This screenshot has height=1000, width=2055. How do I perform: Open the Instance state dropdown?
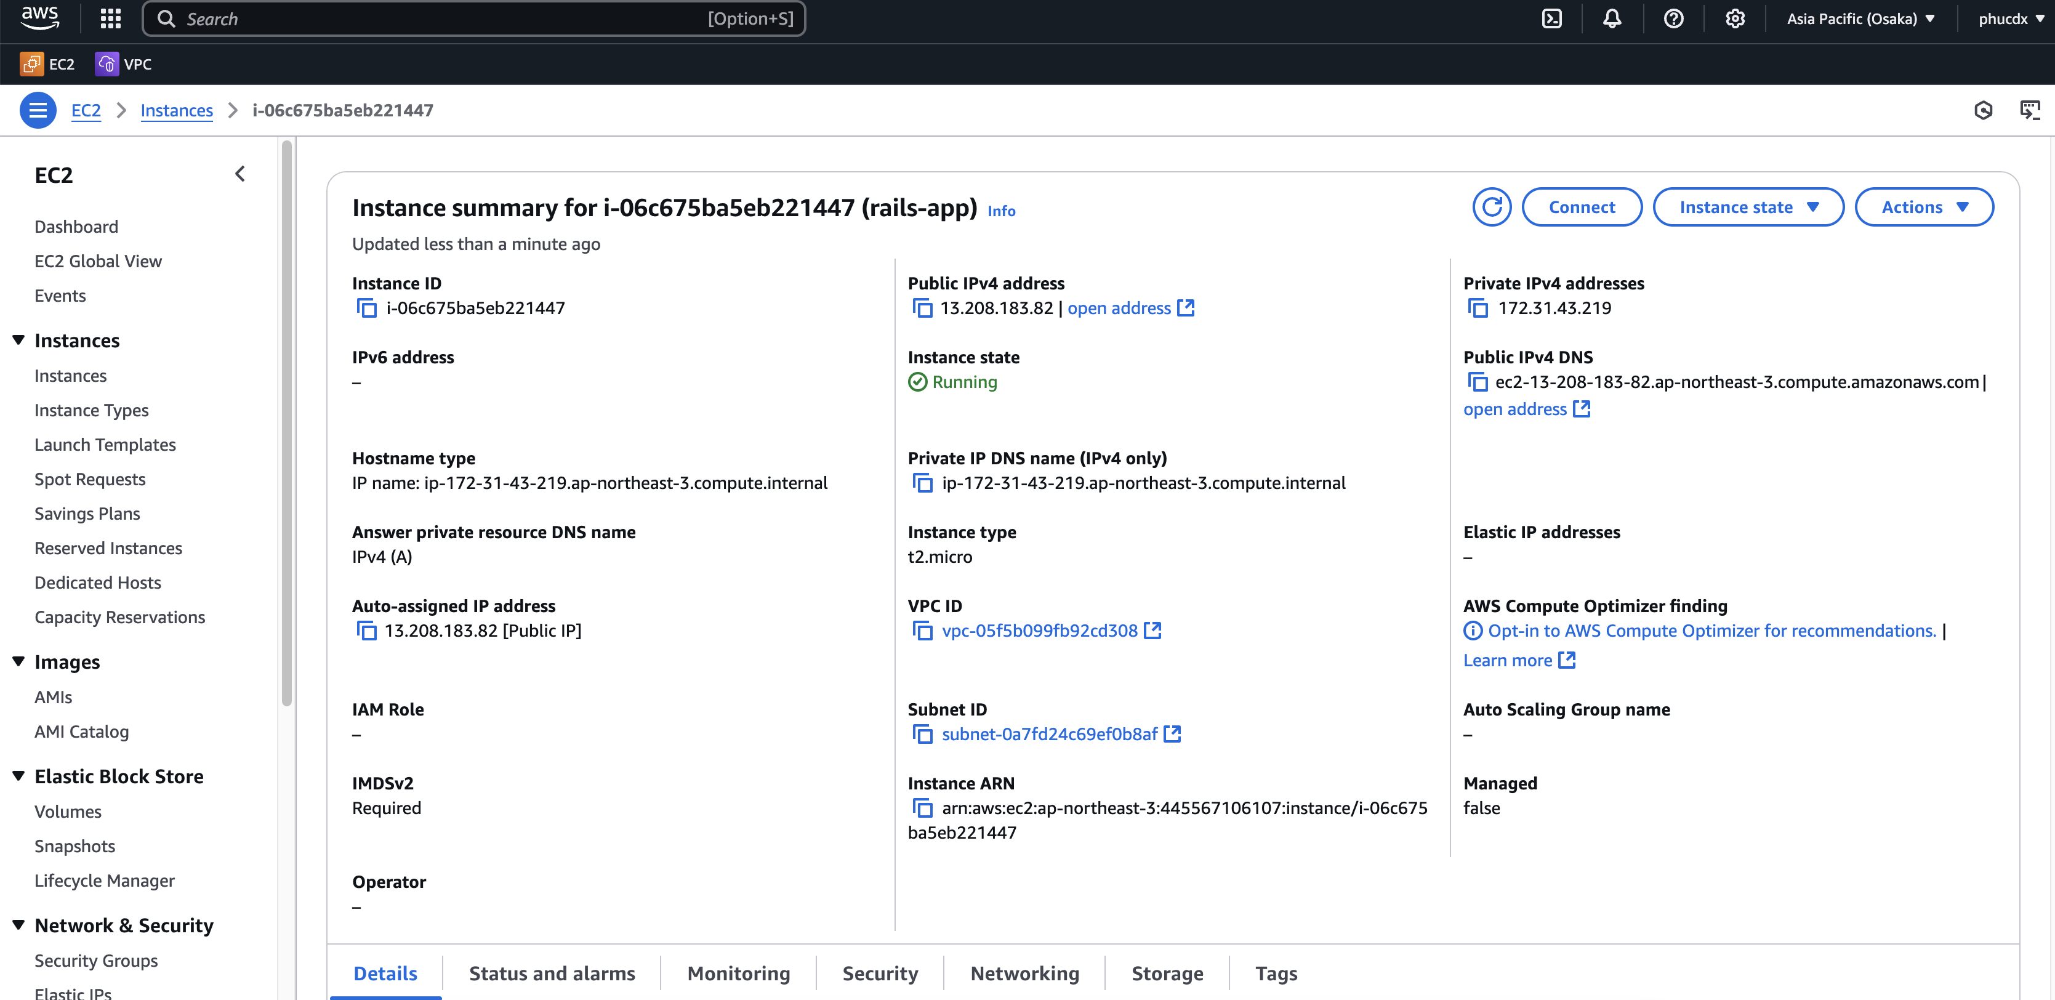tap(1748, 207)
